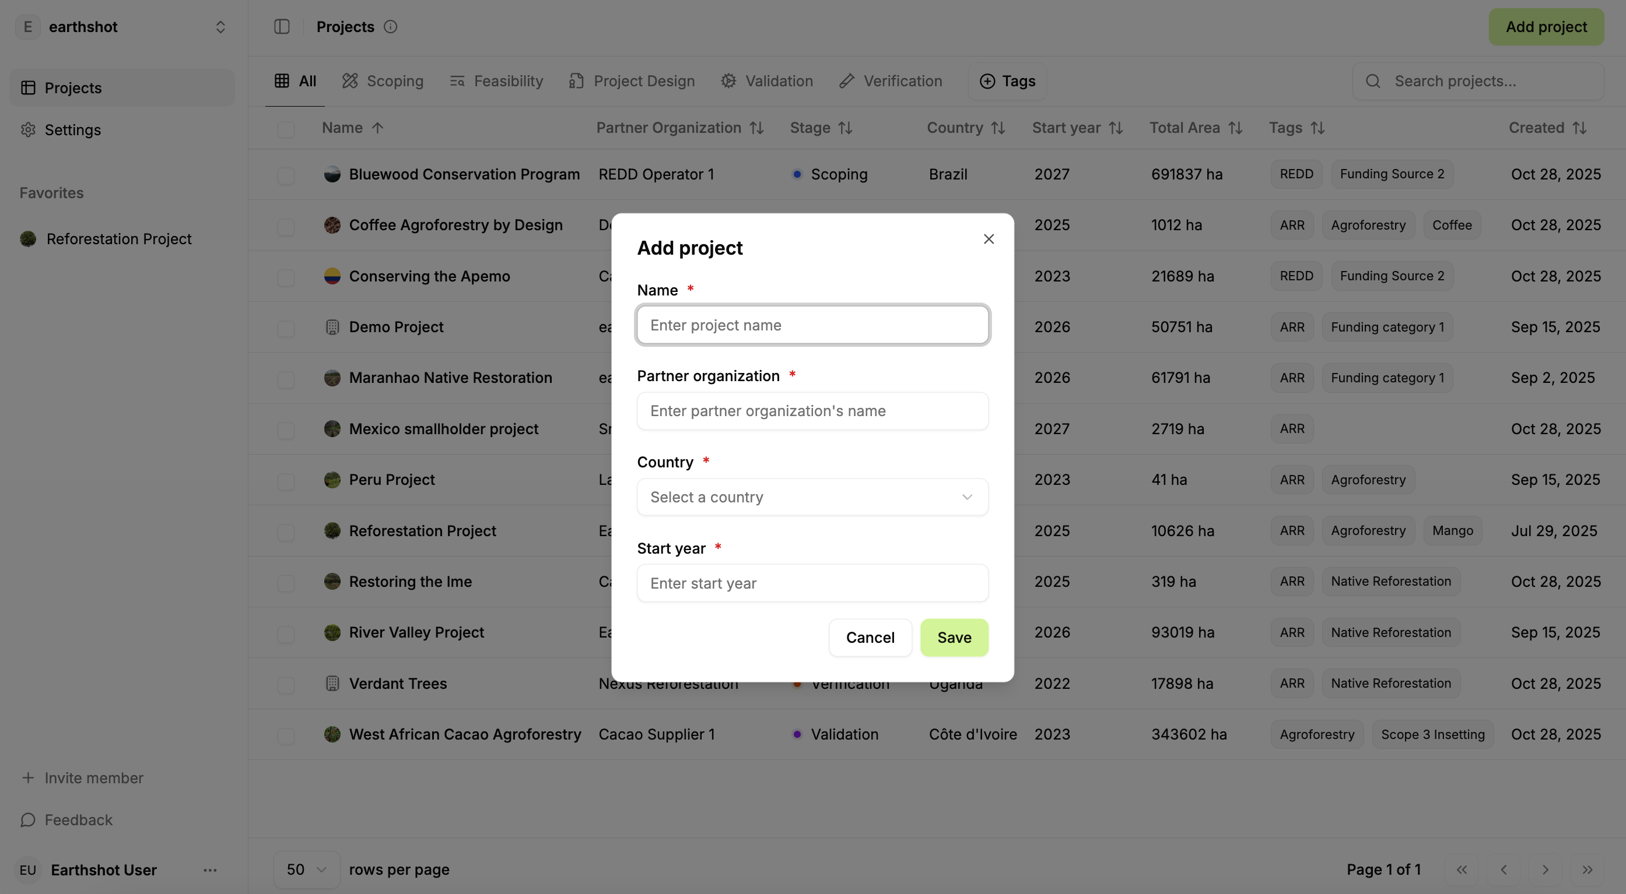Close the Add project dialog

[989, 239]
